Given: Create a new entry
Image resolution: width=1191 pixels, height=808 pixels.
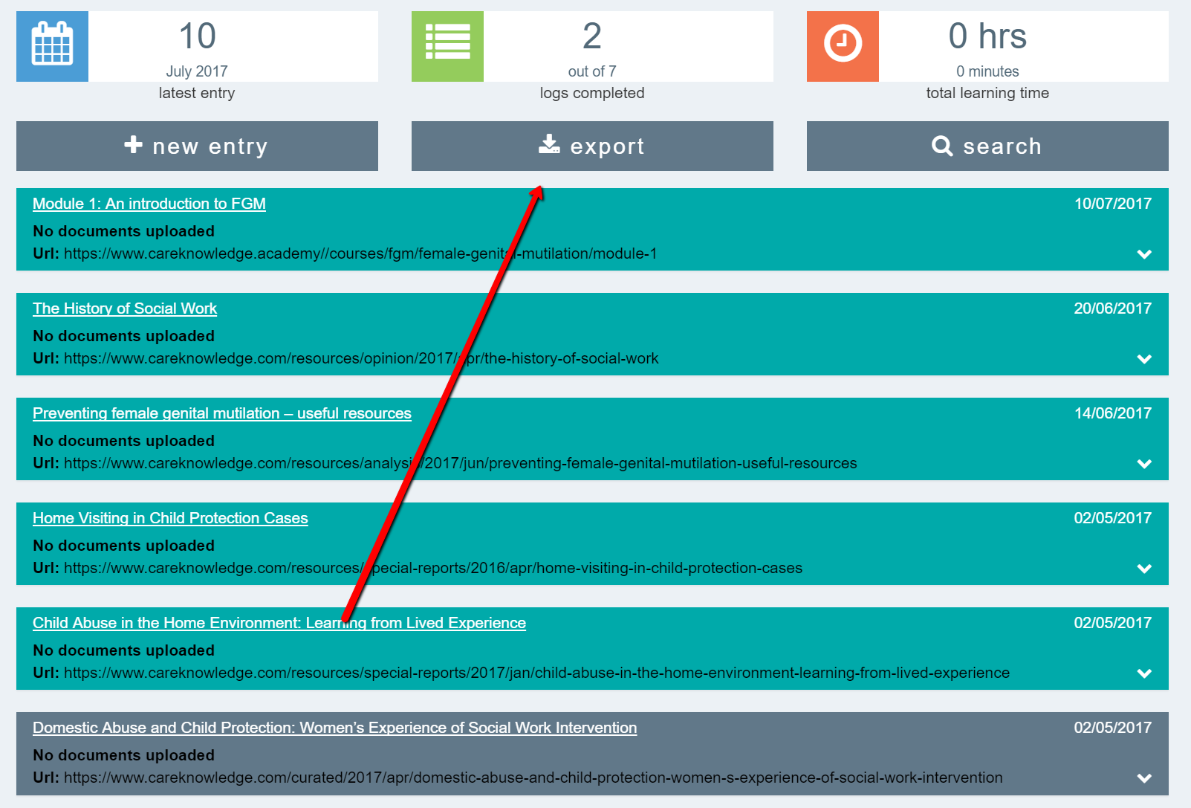Looking at the screenshot, I should tap(197, 146).
